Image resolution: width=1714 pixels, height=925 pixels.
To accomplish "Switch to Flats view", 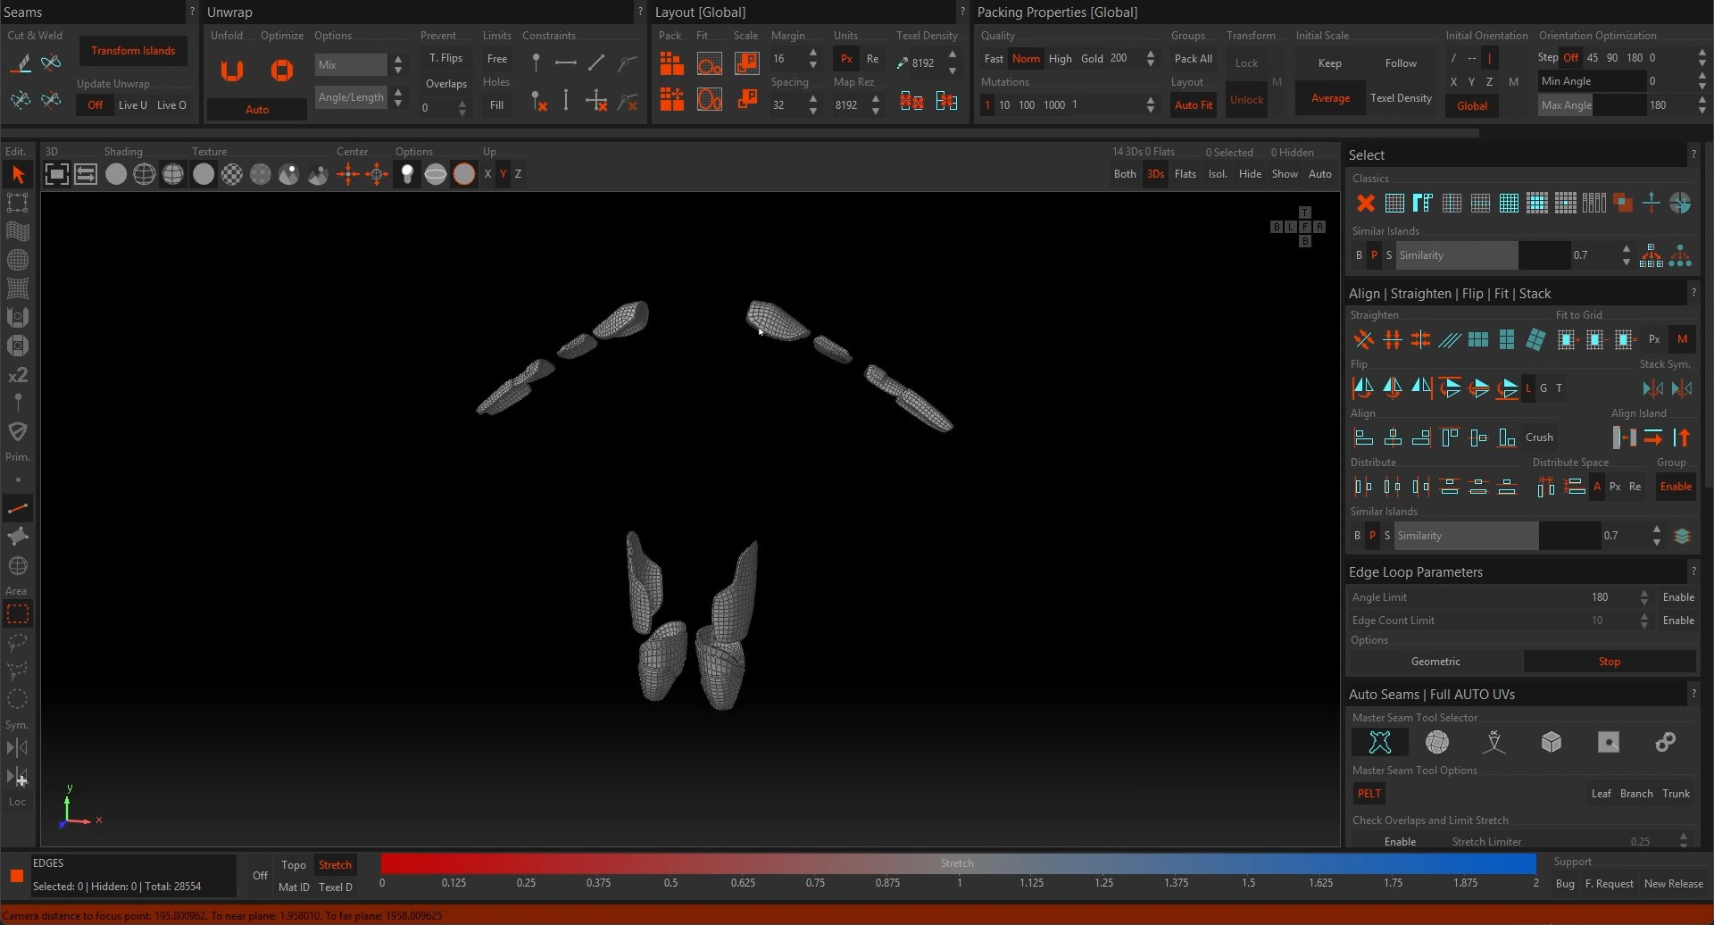I will 1185,174.
